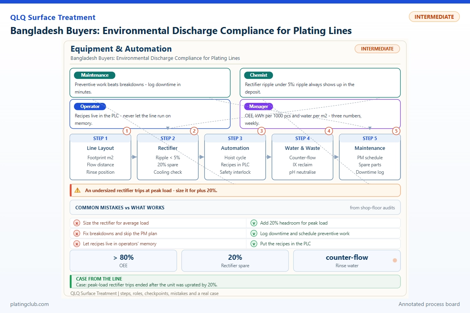Click the 'counter-flow' Rinse water stat card
Image resolution: width=470 pixels, height=313 pixels.
347,261
